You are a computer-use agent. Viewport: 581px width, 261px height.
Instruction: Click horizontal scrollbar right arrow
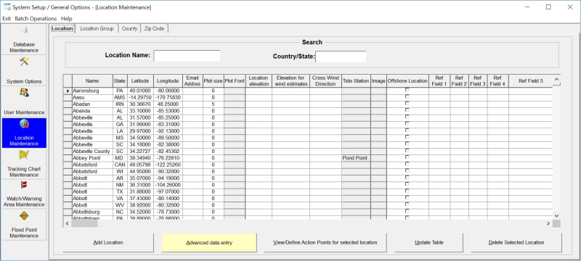(x=548, y=223)
